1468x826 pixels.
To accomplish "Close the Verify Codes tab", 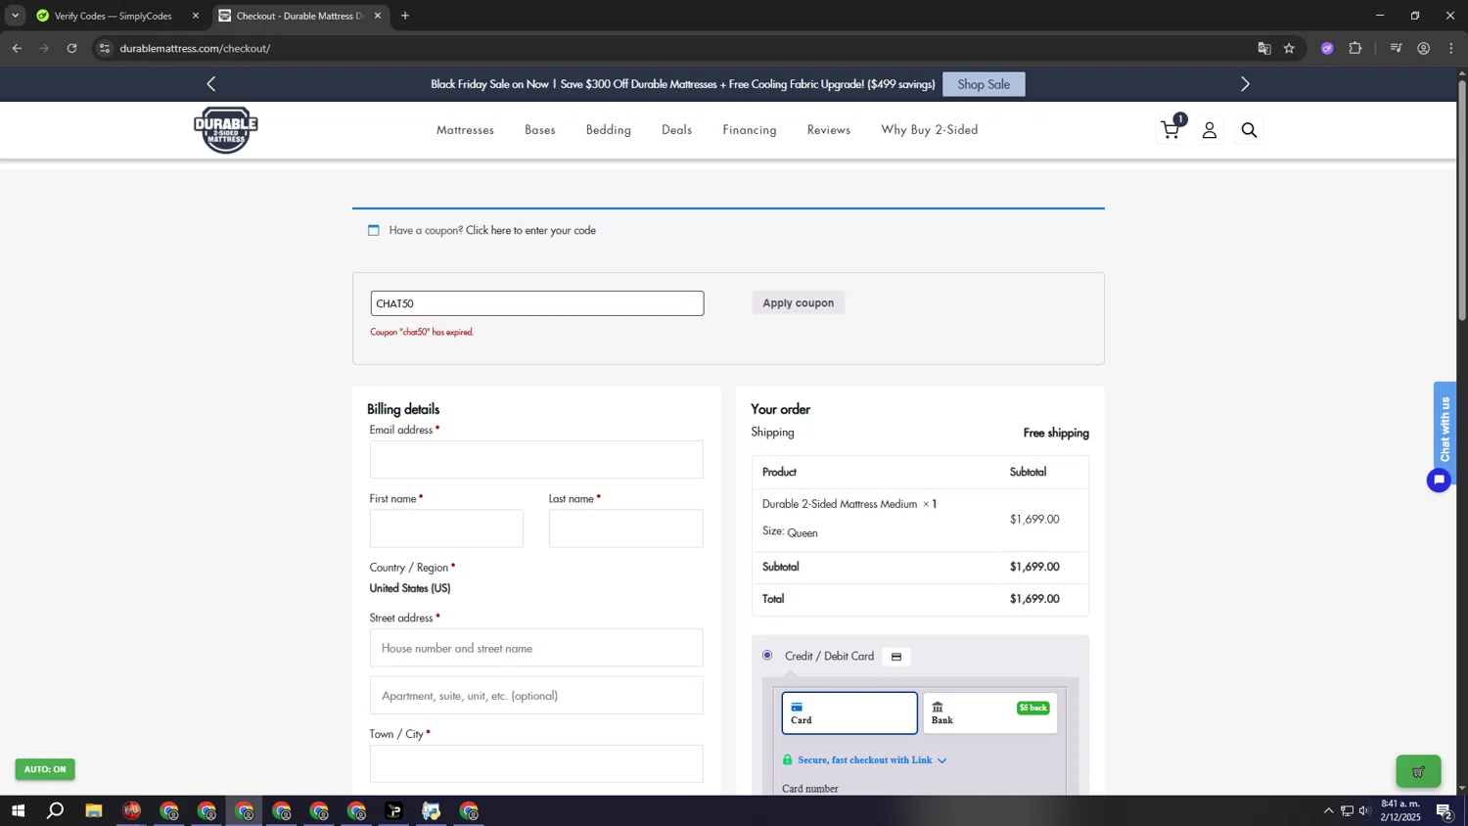I will pyautogui.click(x=196, y=16).
